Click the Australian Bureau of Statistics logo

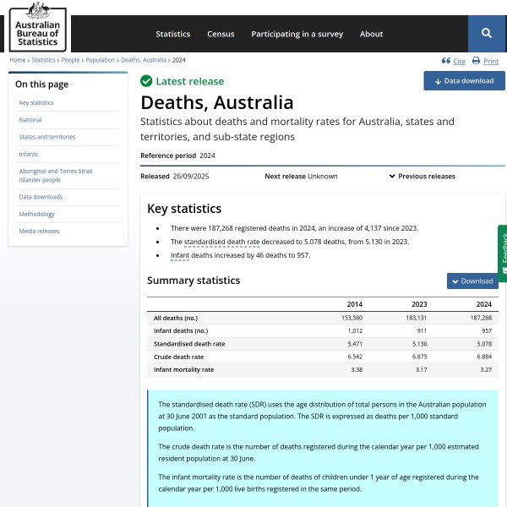click(38, 26)
